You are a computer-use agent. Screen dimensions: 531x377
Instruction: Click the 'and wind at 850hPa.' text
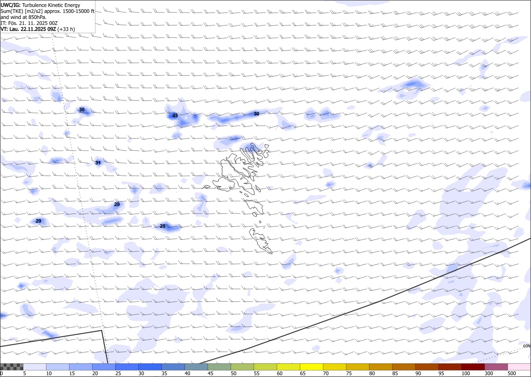[24, 17]
